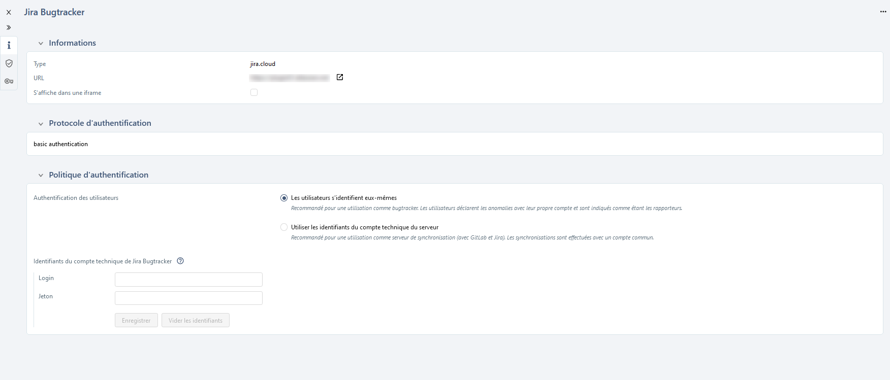Click the basic authentication text
Screen dimensions: 890x380
pos(60,144)
